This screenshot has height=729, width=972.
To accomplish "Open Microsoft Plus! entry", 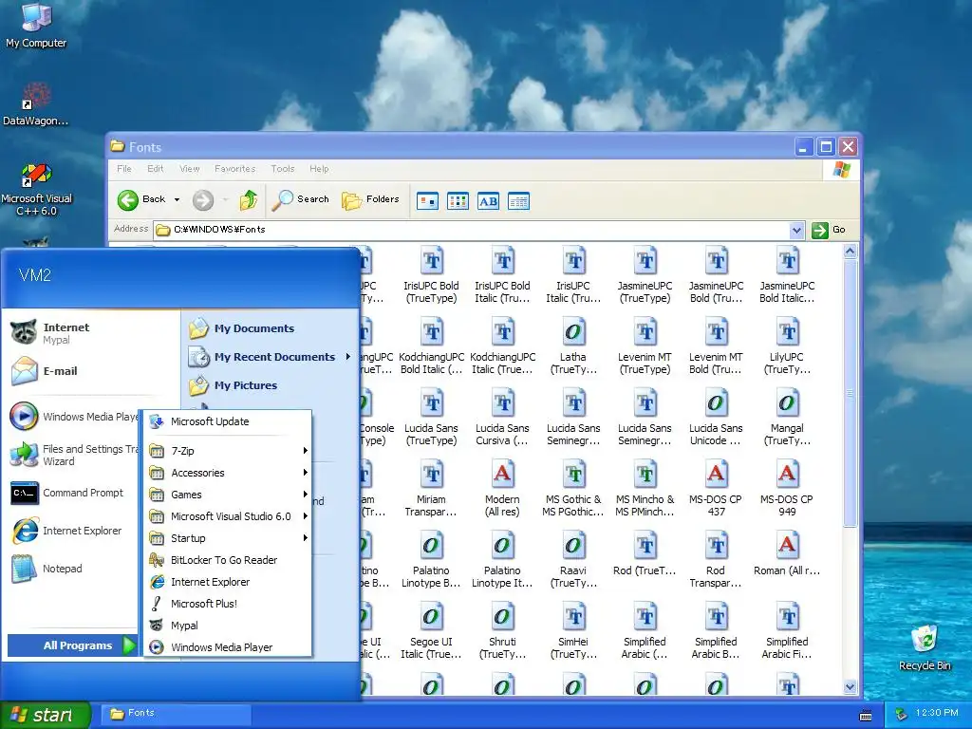I will pyautogui.click(x=228, y=604).
